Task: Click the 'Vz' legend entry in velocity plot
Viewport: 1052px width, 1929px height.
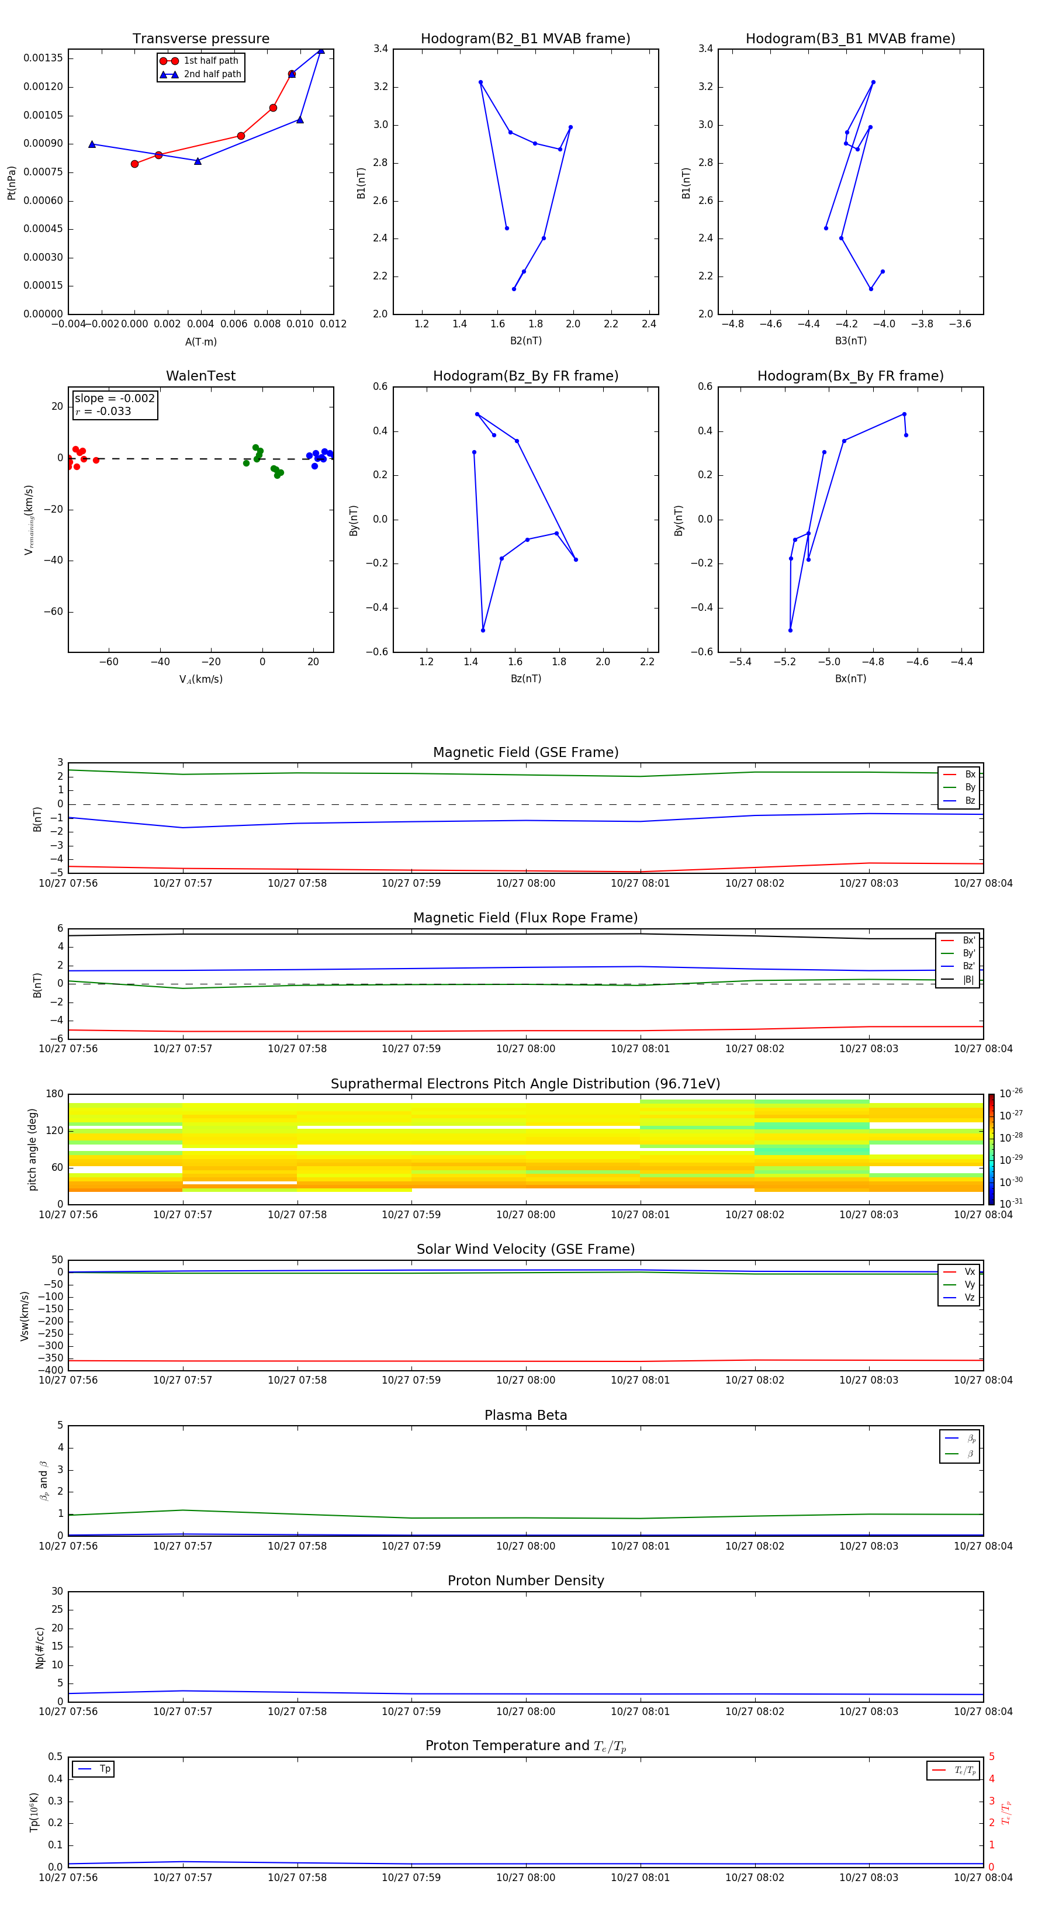Action: [x=959, y=1297]
